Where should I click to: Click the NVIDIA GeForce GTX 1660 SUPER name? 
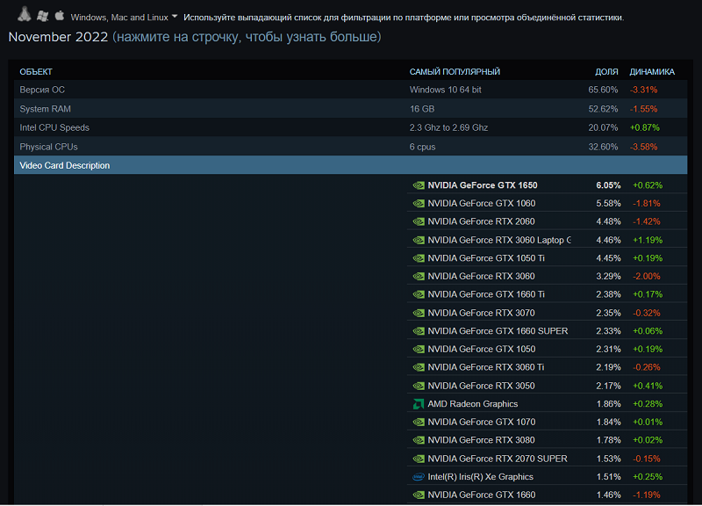click(498, 331)
